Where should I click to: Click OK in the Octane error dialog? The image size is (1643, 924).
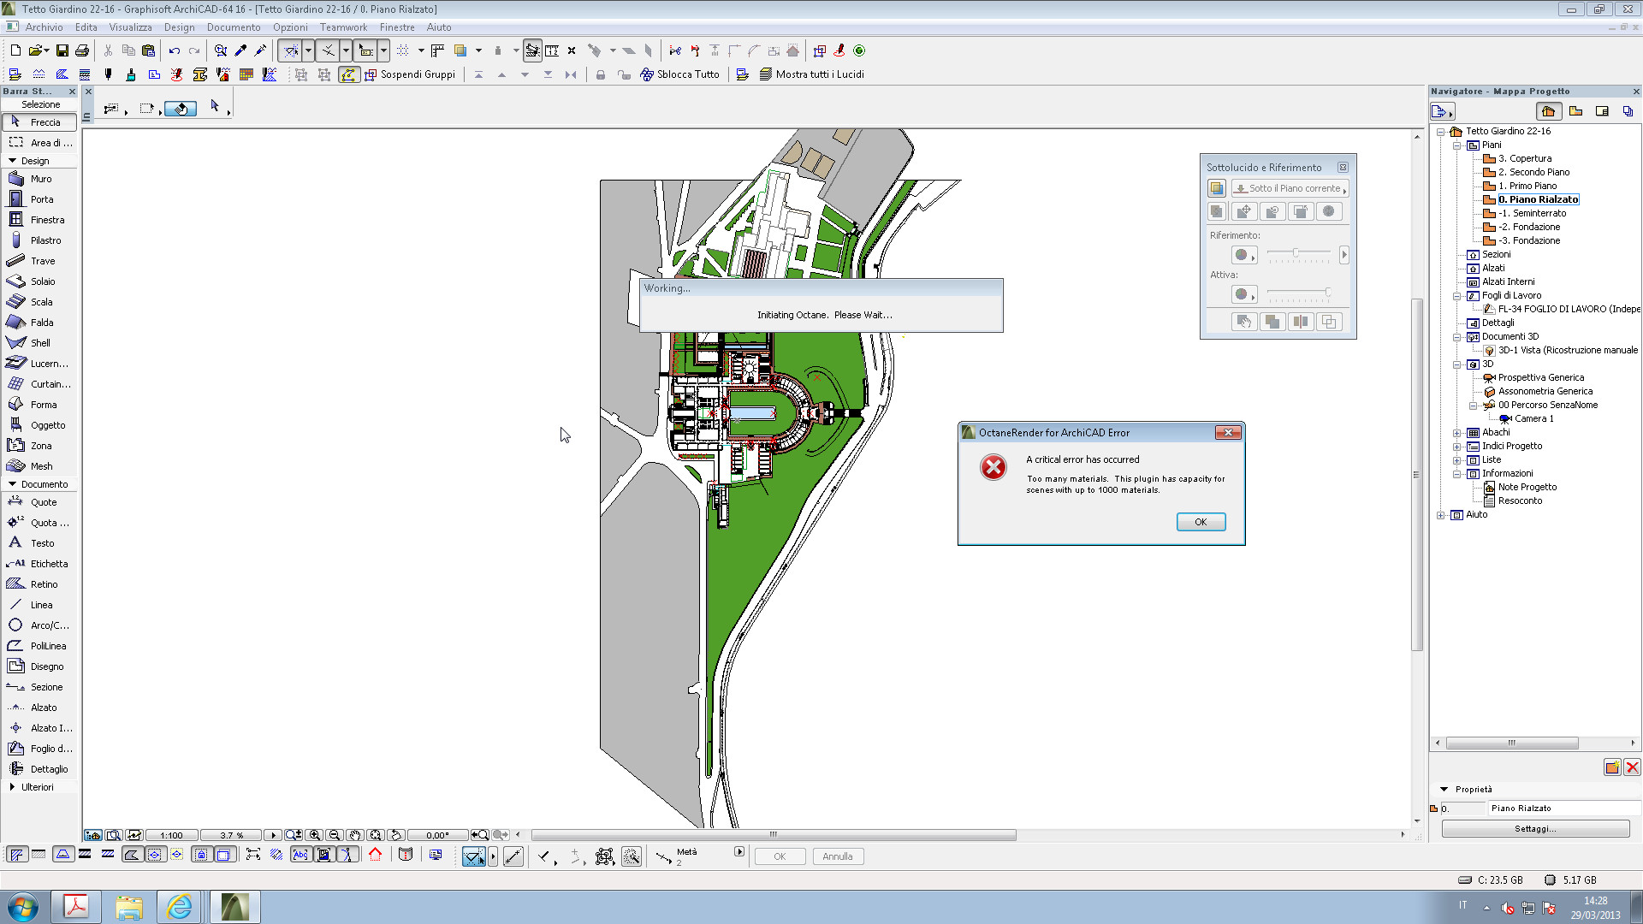tap(1200, 522)
